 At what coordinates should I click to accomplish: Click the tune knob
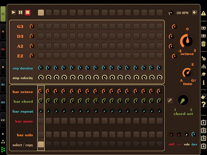pyautogui.click(x=187, y=73)
